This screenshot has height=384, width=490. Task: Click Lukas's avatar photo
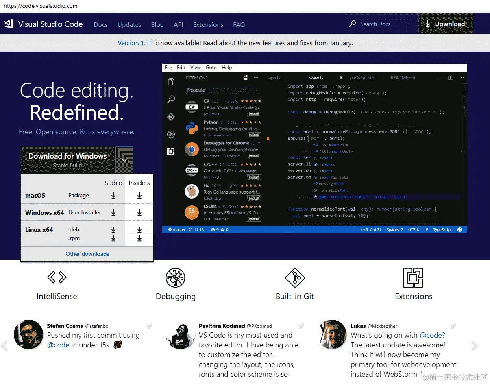[333, 335]
